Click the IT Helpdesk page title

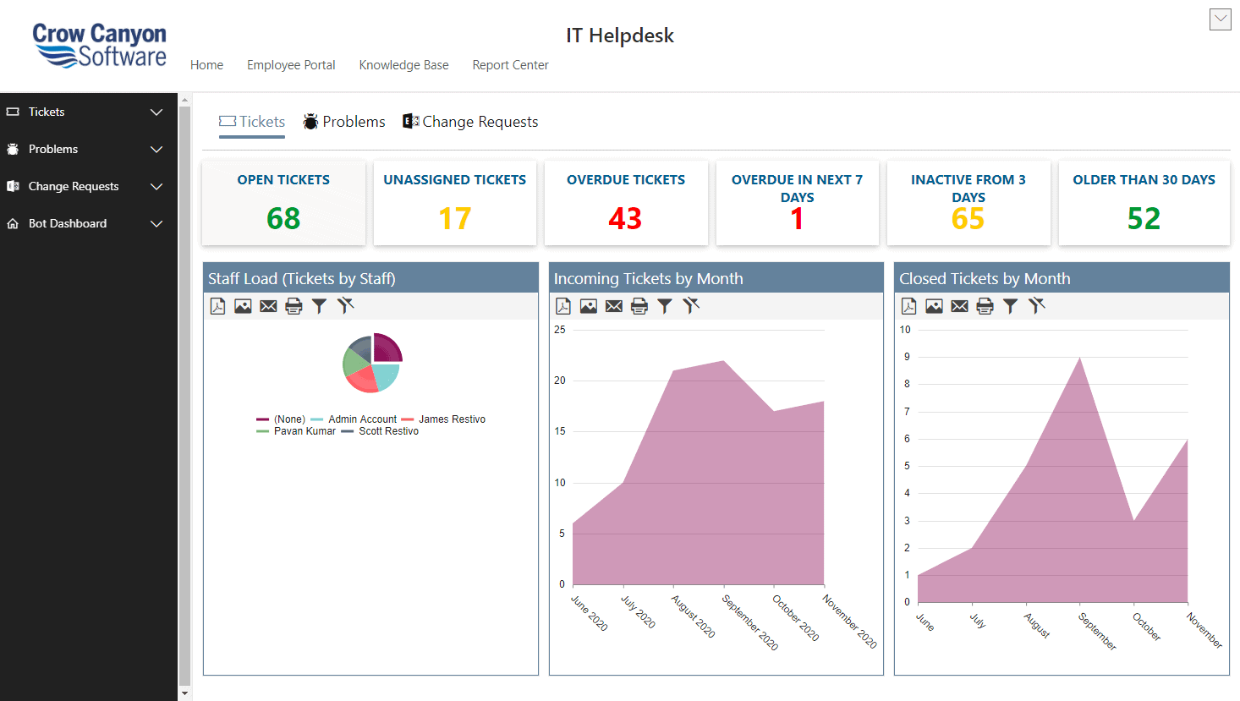coord(620,36)
